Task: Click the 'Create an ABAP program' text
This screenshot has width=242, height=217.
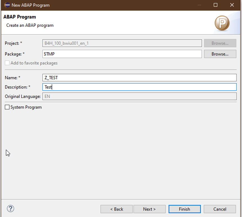Action: click(30, 25)
